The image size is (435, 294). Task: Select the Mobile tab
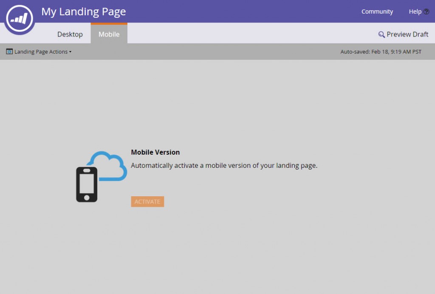coord(109,34)
